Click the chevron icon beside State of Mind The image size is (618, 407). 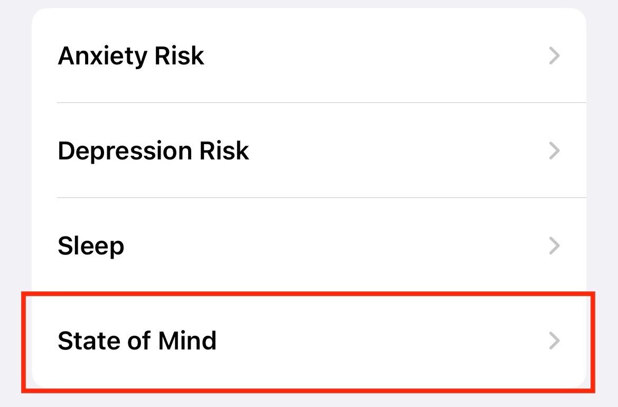coord(554,341)
